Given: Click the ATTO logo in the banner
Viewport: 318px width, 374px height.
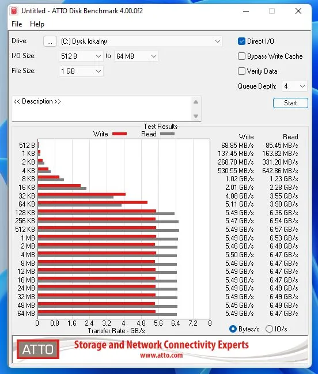Looking at the screenshot, I should coord(38,349).
